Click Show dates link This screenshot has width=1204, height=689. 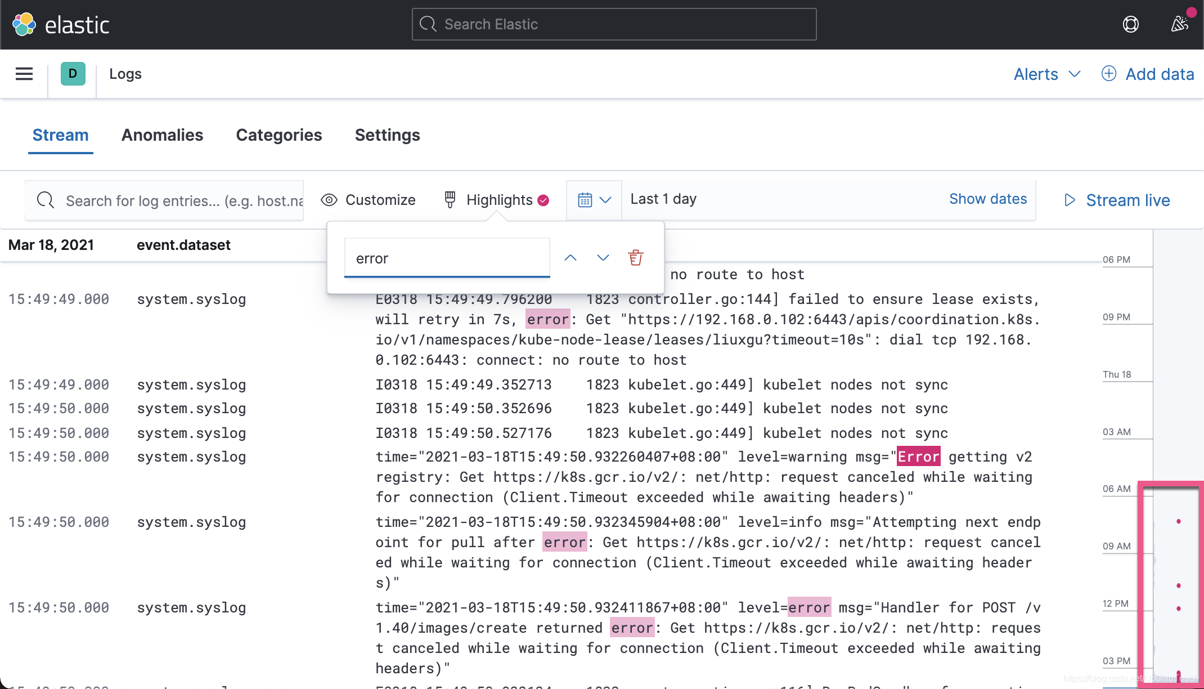(987, 199)
